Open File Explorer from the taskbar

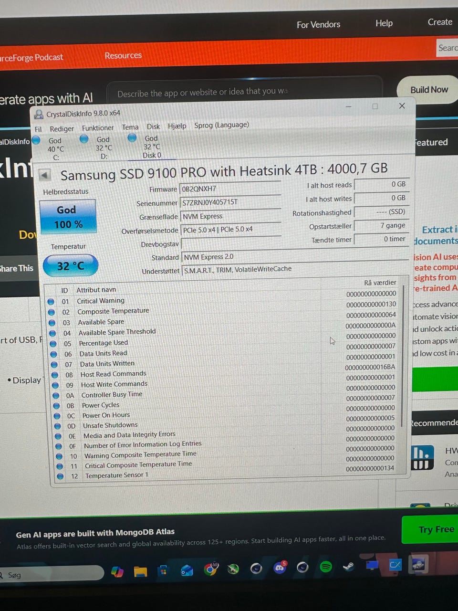pyautogui.click(x=140, y=571)
